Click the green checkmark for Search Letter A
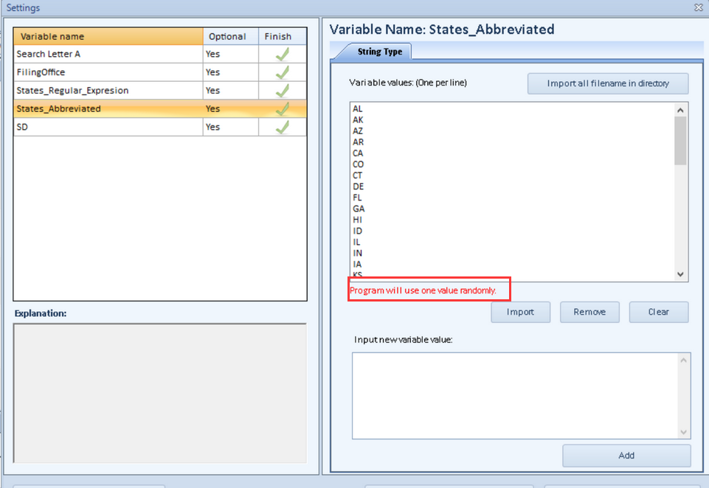The image size is (709, 488). click(282, 55)
